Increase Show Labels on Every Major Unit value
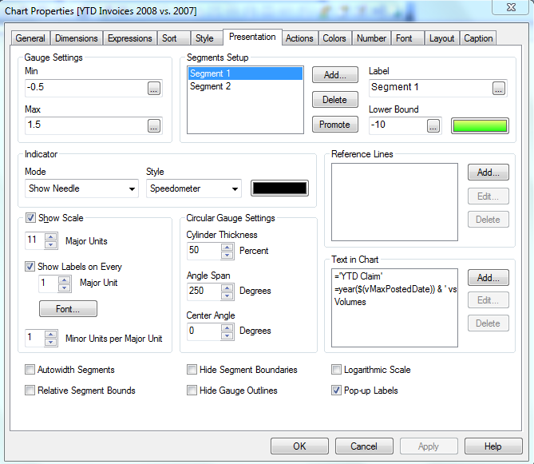Viewport: 534px width, 464px height. 64,280
